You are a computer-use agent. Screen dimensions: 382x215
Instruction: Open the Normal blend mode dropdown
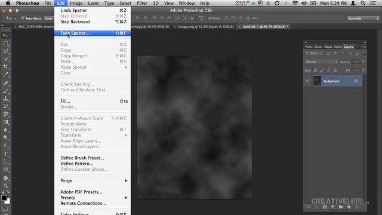321,62
